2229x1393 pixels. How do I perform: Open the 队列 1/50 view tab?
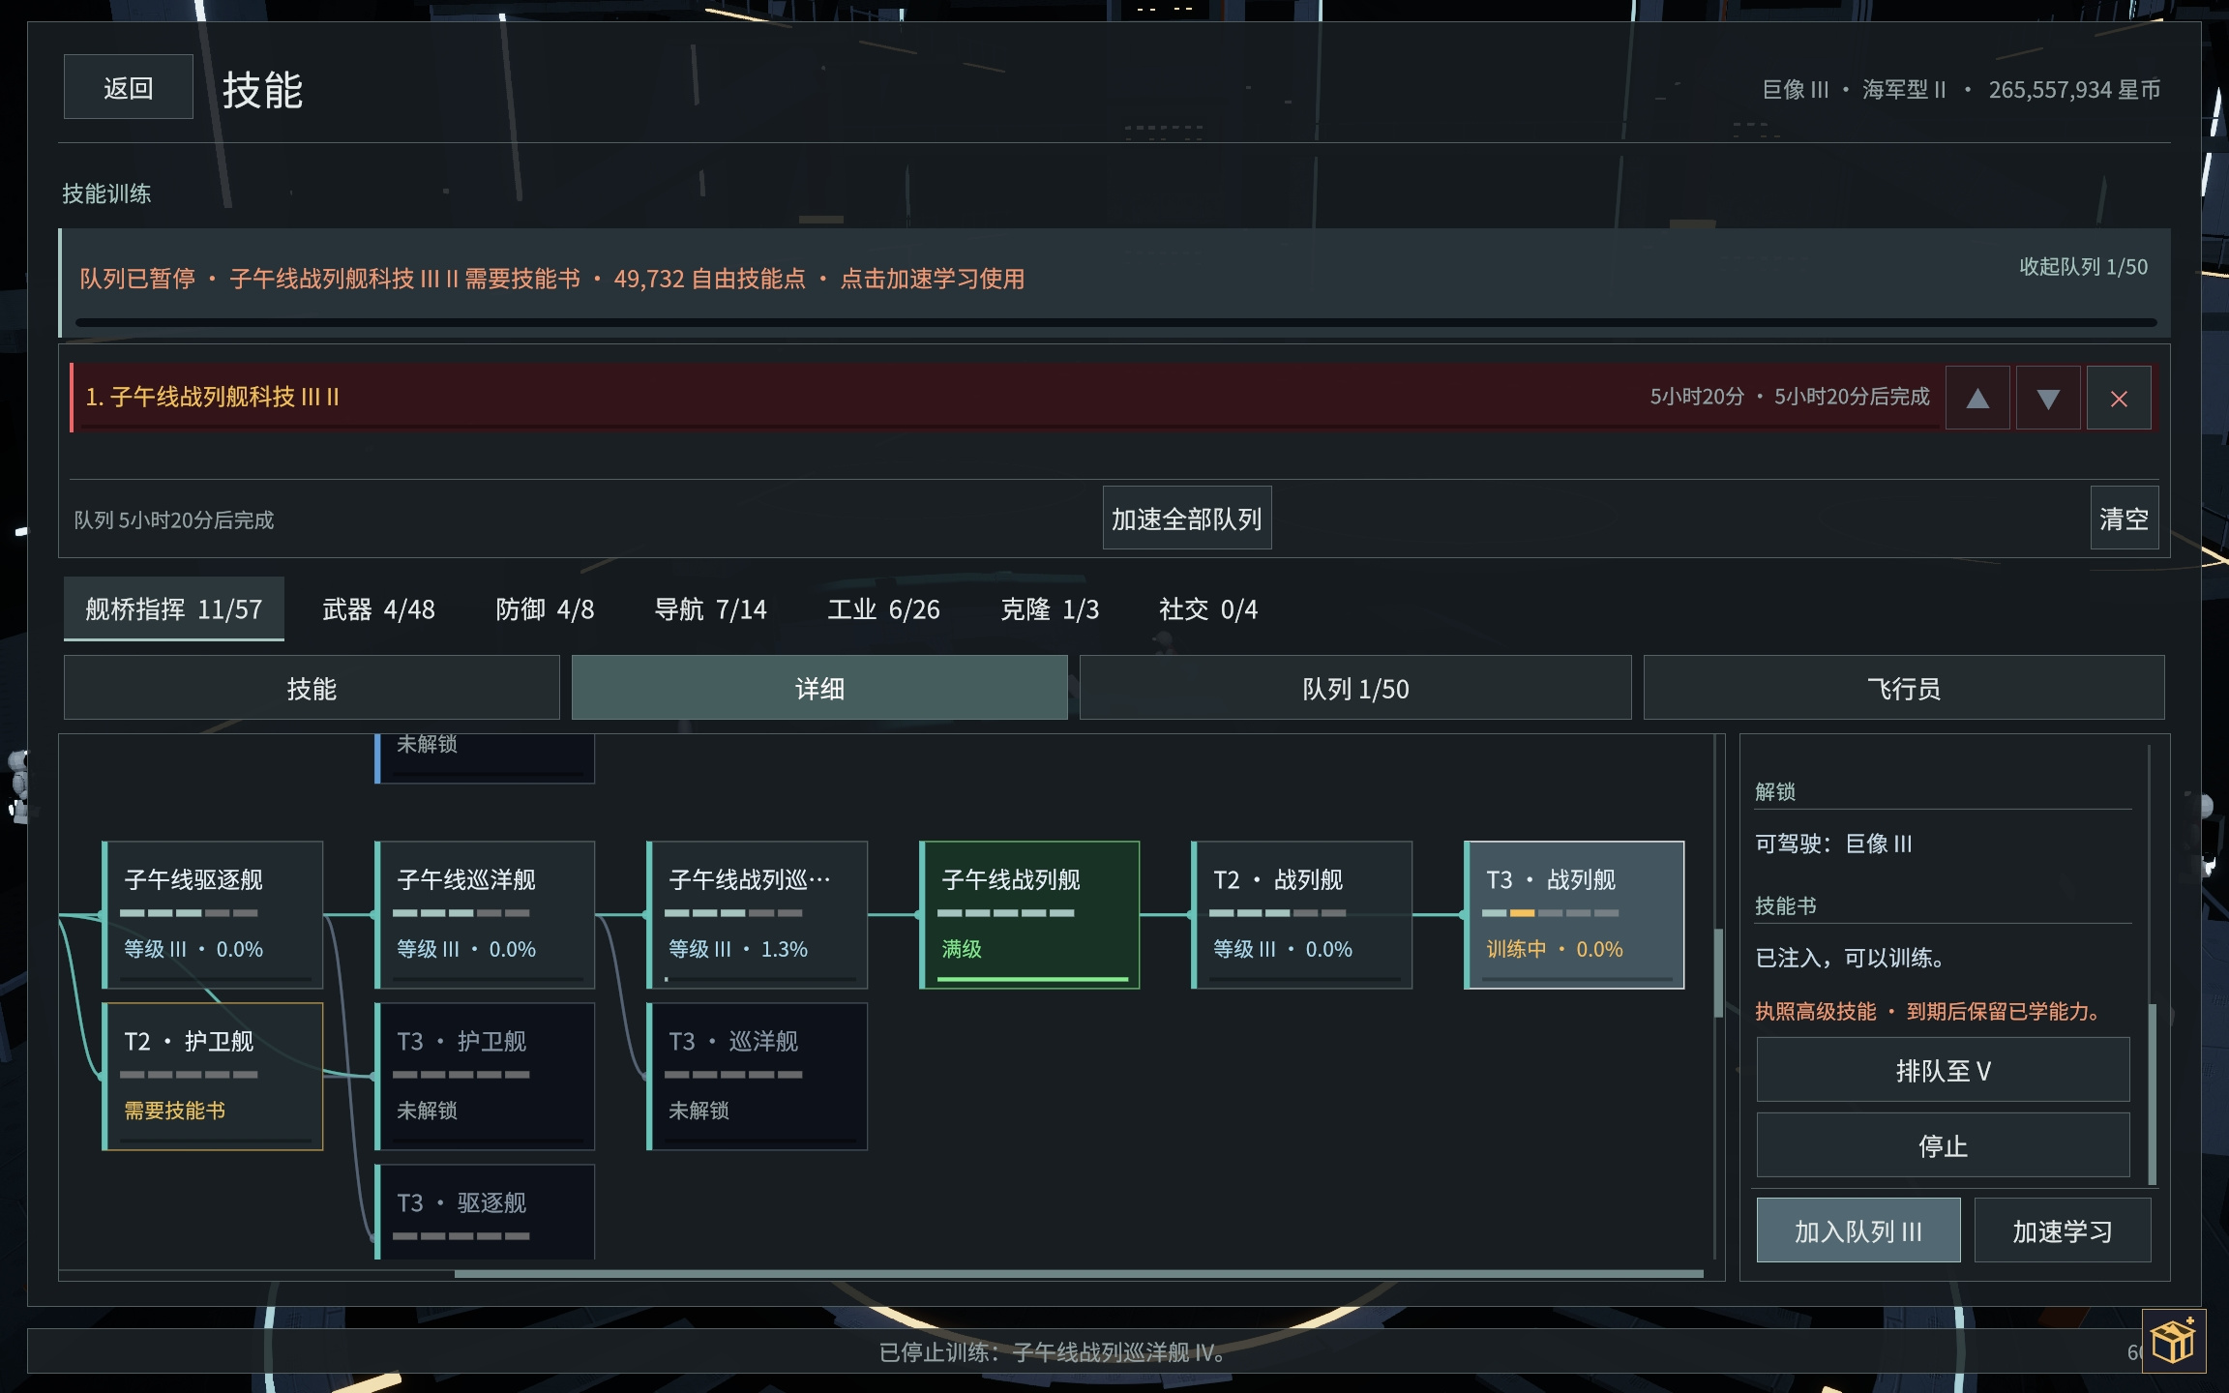pos(1355,688)
